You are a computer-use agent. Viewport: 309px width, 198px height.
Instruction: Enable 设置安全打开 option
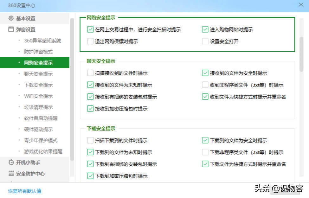[205, 41]
